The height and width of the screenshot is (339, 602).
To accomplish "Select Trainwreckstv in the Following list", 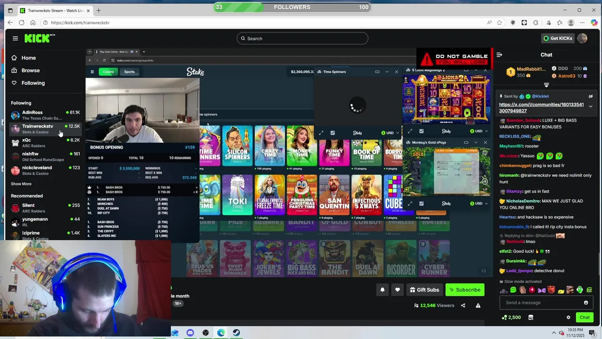I will click(x=45, y=129).
